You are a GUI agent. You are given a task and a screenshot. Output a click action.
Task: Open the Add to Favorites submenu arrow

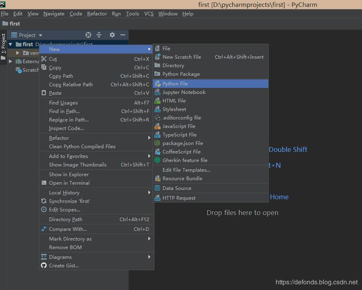[x=149, y=156]
